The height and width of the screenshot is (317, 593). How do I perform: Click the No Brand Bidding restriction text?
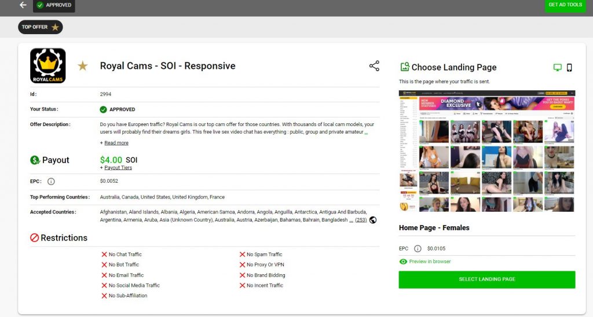[x=266, y=275]
